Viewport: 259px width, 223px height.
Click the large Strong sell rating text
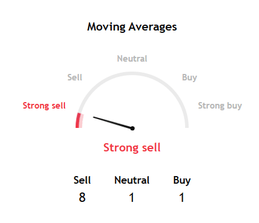(132, 147)
